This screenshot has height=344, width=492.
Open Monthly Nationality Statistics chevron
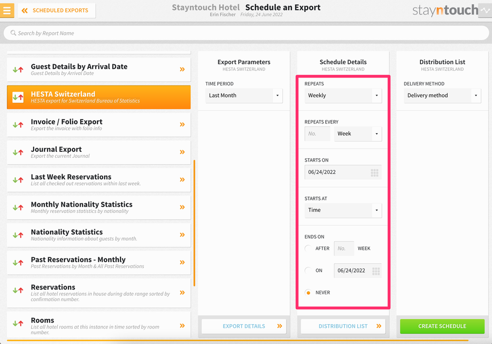[182, 207]
